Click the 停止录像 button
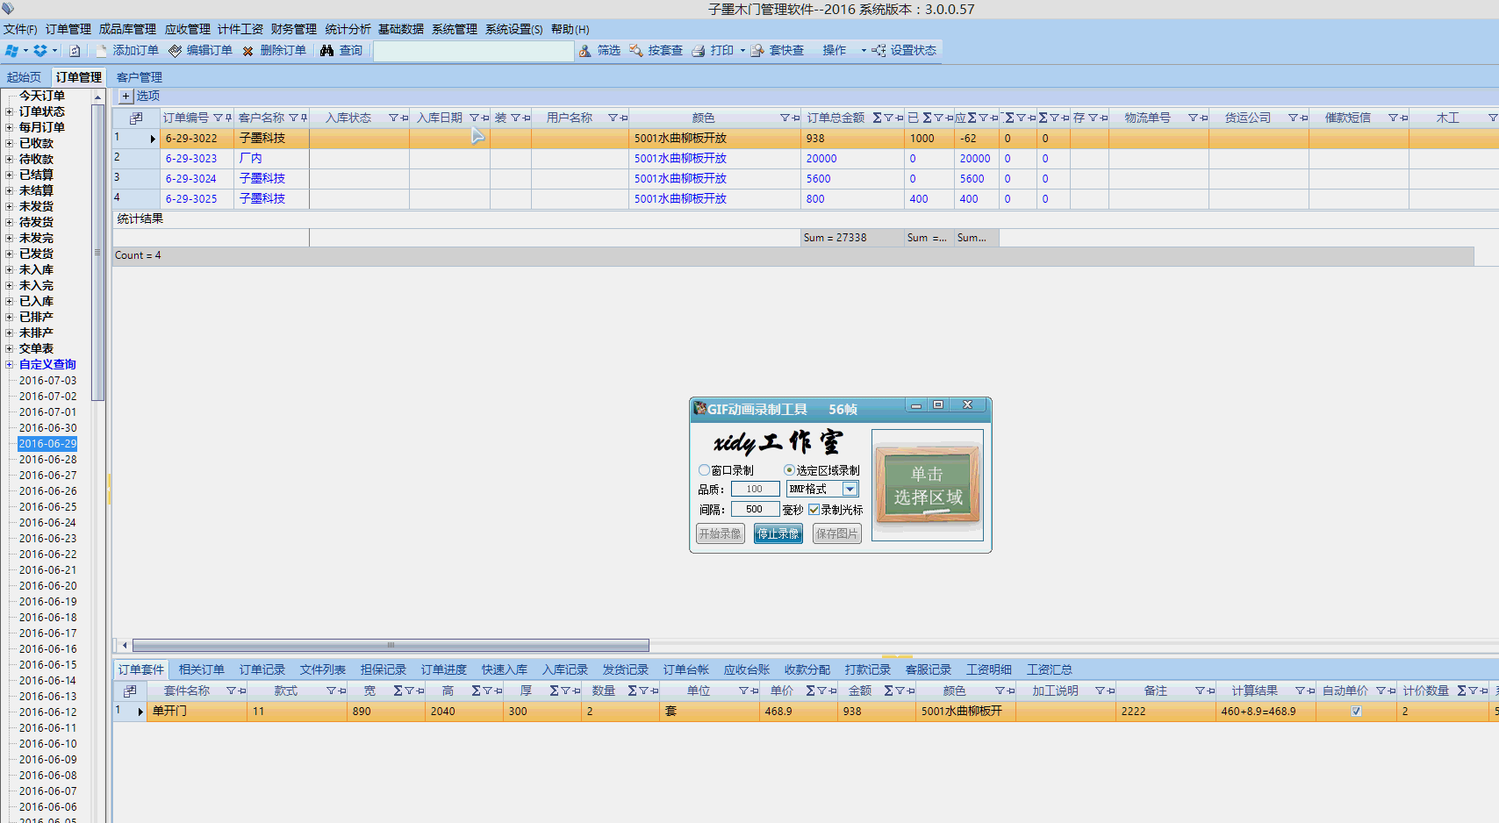Image resolution: width=1499 pixels, height=823 pixels. (778, 533)
